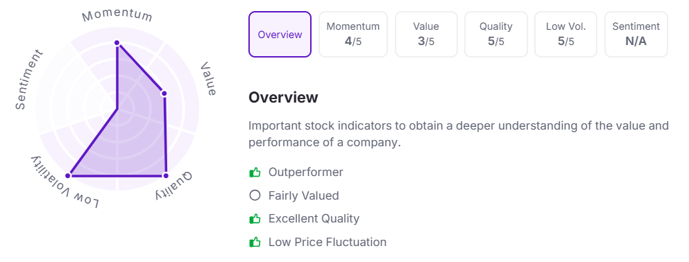Click the Low Price Fluctuation text
689x262 pixels.
click(x=328, y=242)
